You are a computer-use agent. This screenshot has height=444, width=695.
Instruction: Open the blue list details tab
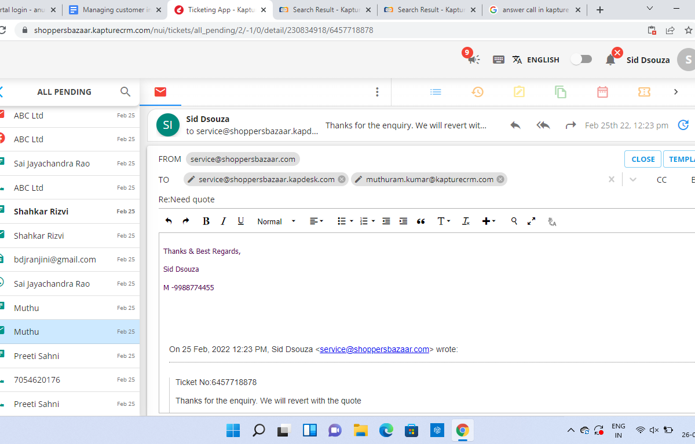point(436,92)
